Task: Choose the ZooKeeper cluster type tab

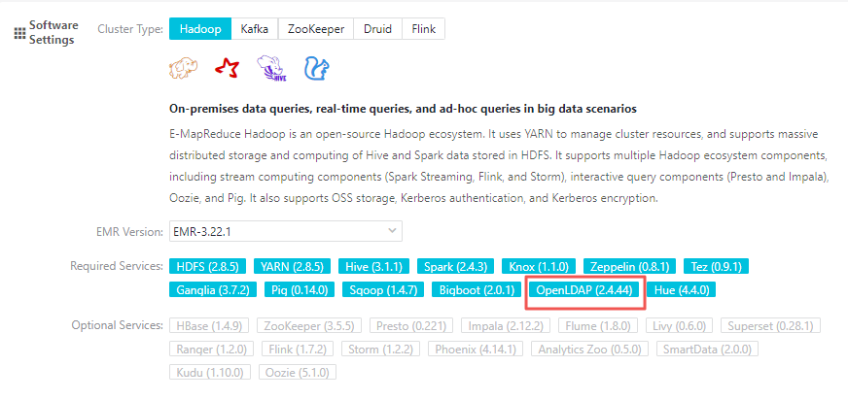Action: point(316,29)
